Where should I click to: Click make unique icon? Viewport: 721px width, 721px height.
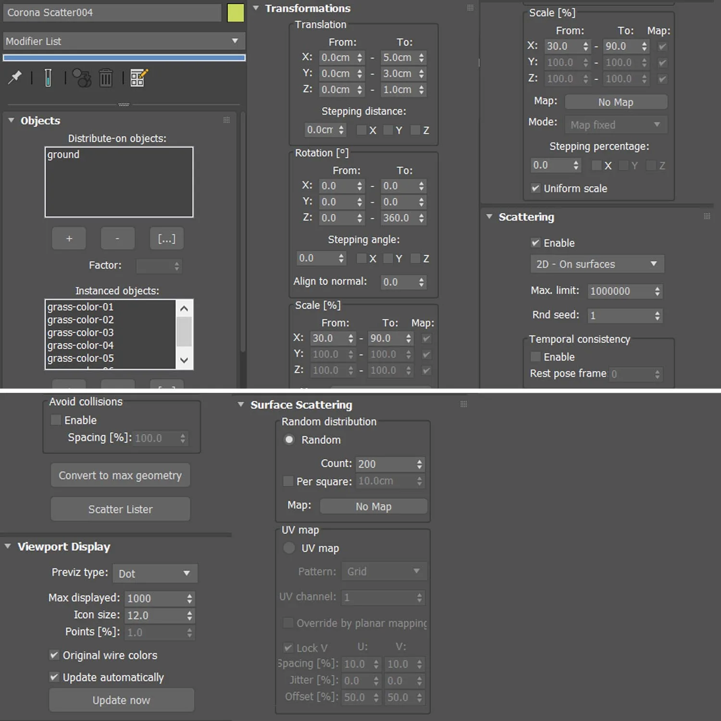pos(82,78)
